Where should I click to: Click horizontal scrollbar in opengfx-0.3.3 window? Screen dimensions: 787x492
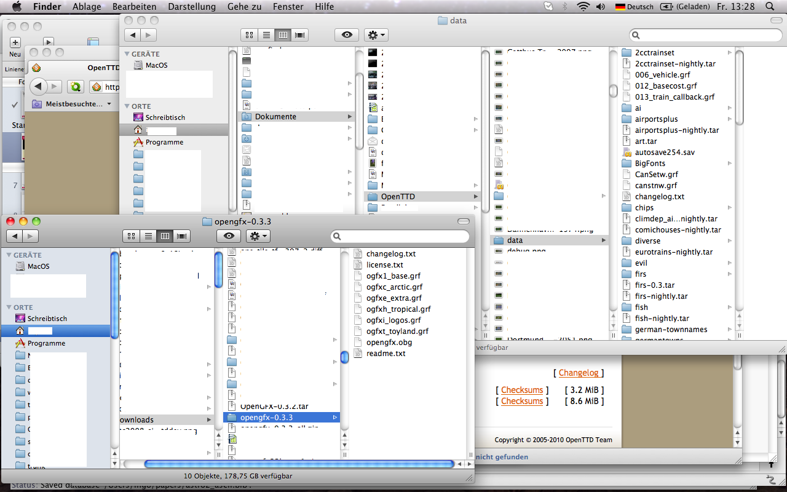coord(298,464)
